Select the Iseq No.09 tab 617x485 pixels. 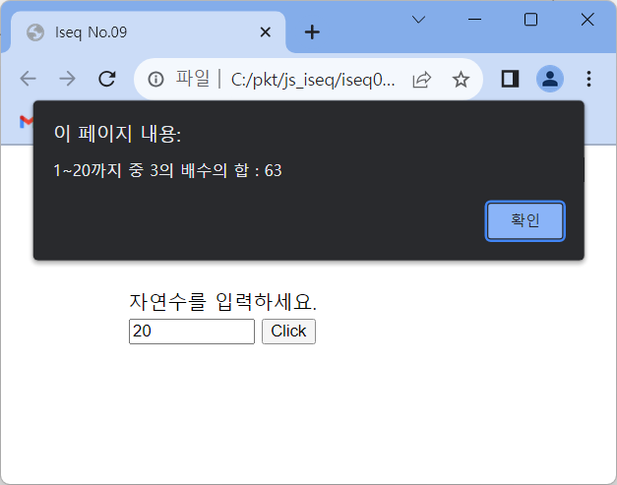[x=148, y=31]
